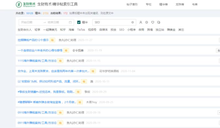
Task: Open the 书单 nav item
Action: [x=195, y=4]
